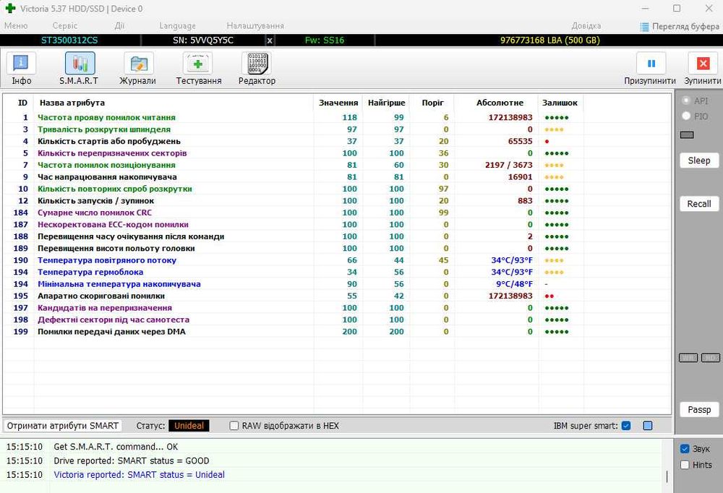Open the Дії menu

pos(119,26)
